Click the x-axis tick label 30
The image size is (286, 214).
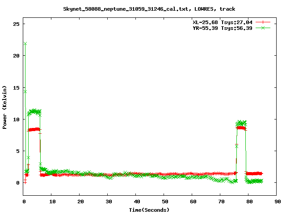click(x=109, y=202)
